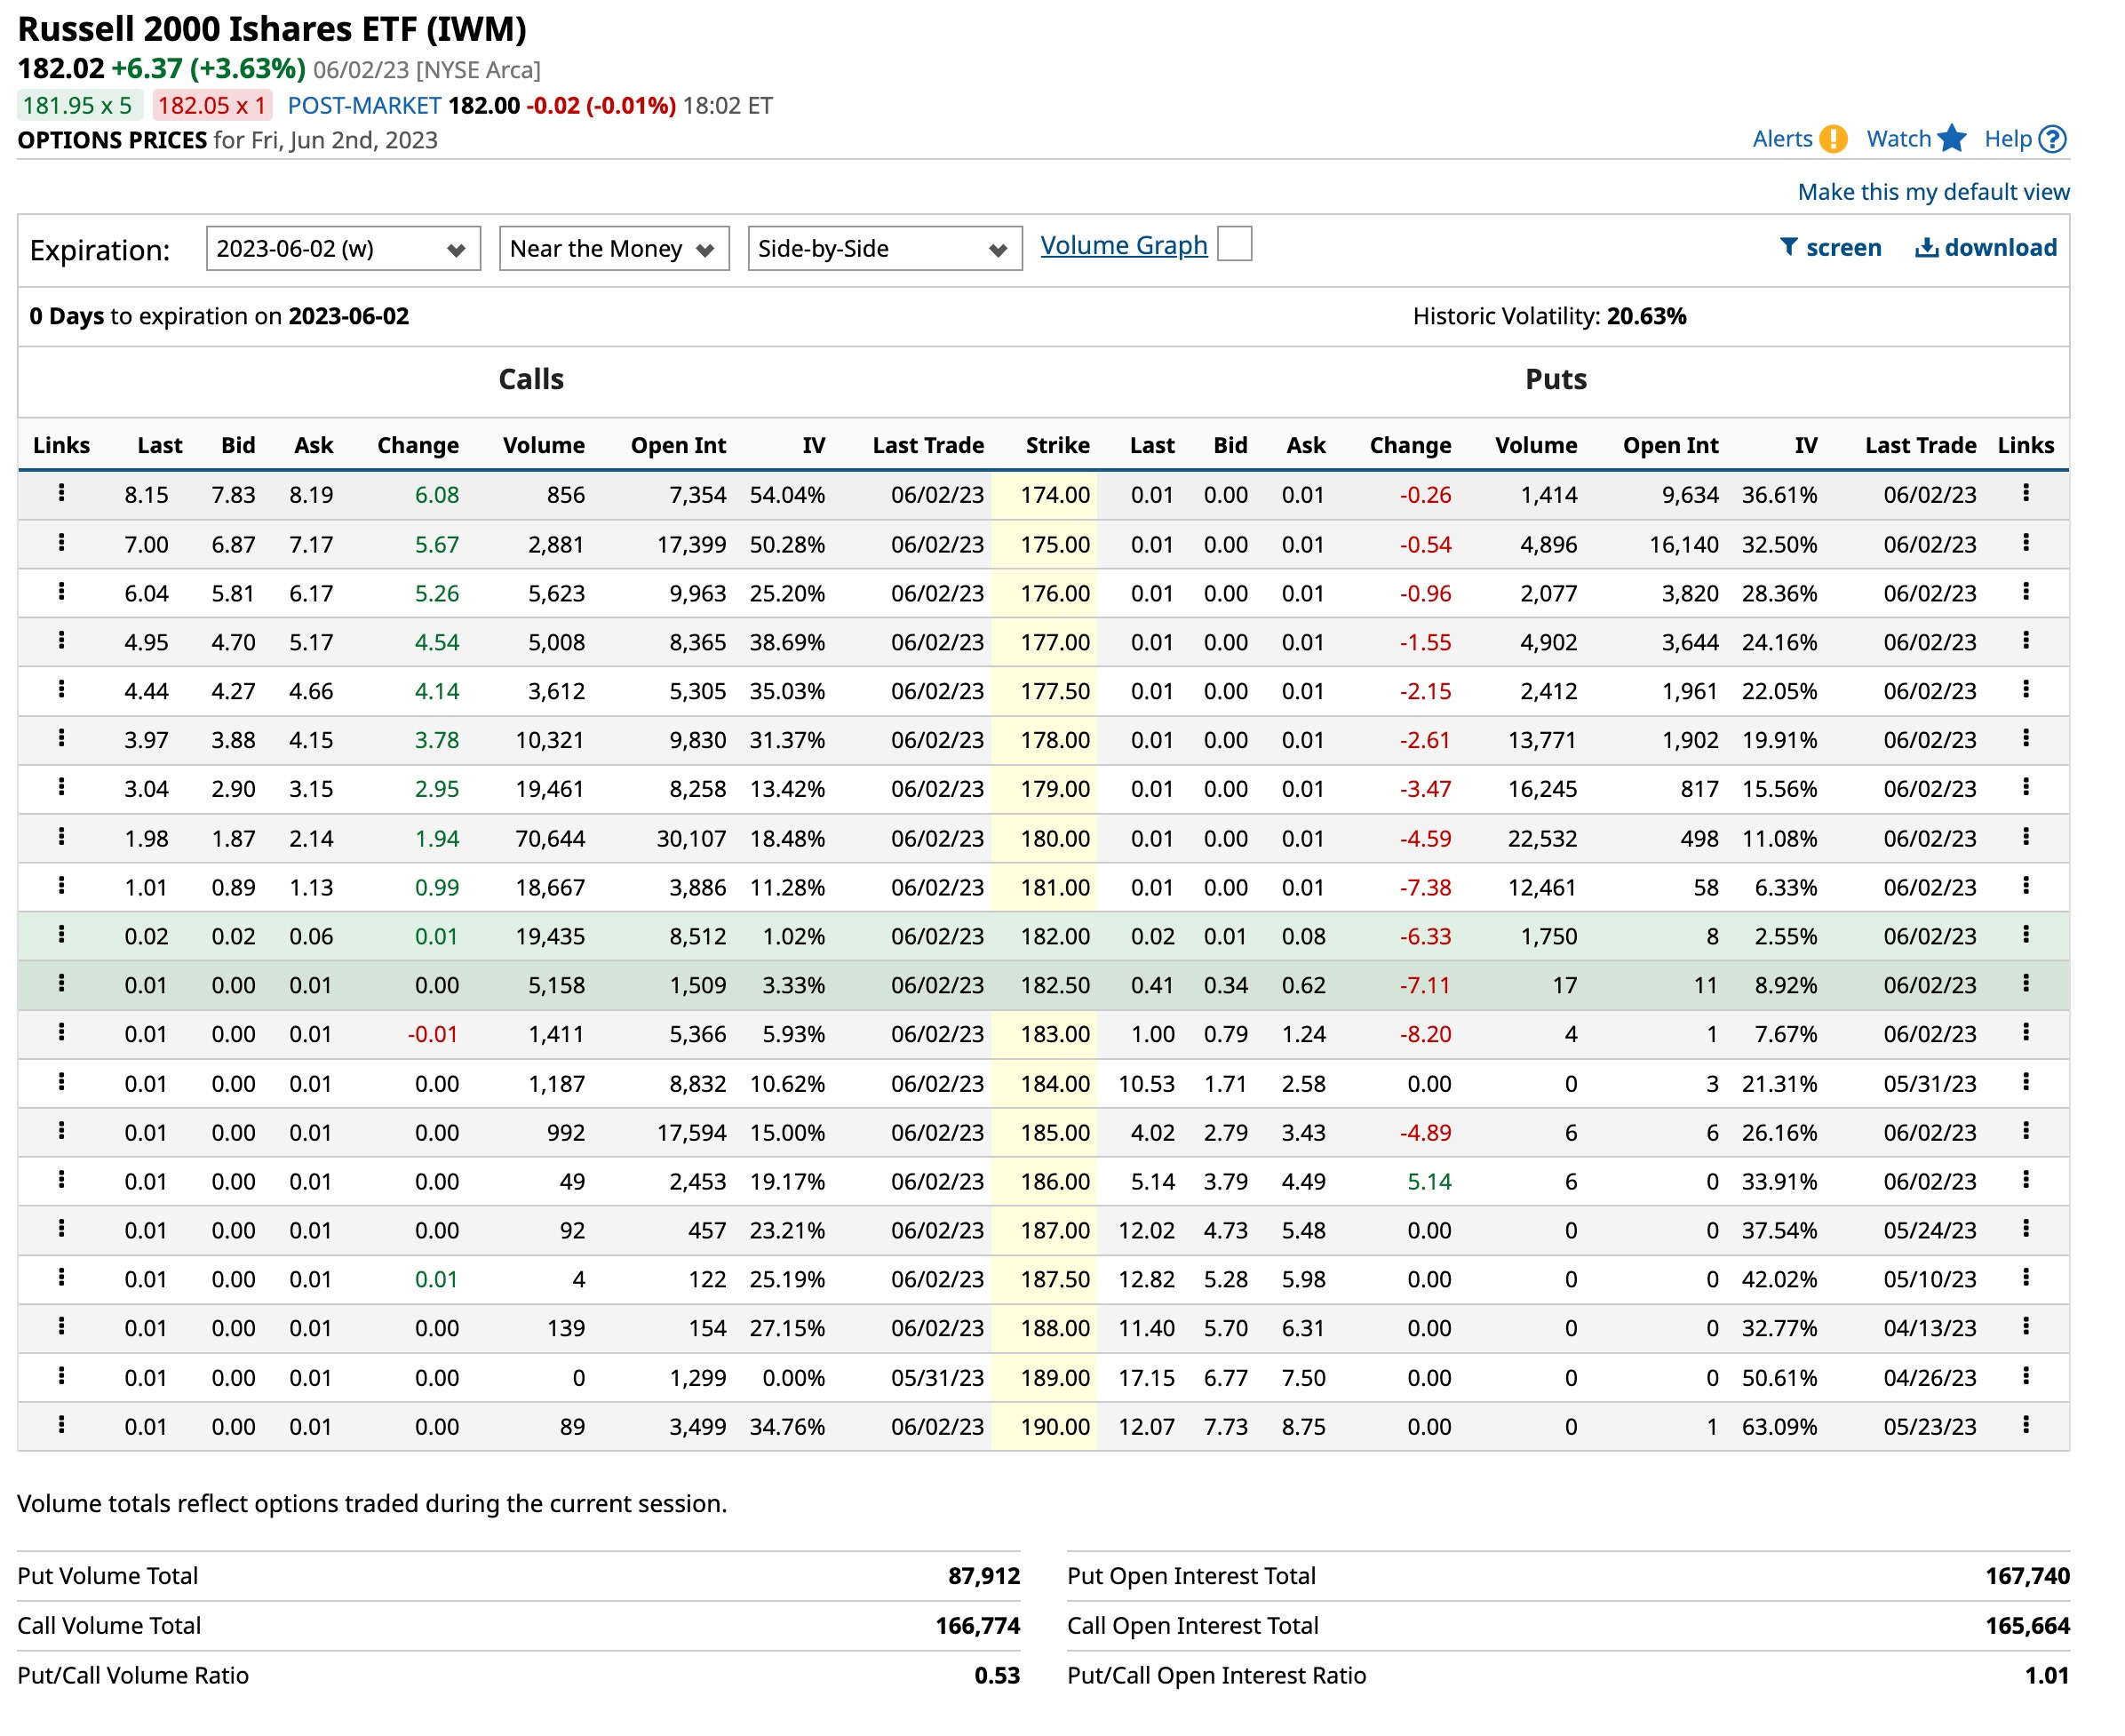Open calls links menu for 174.00 strike row
The height and width of the screenshot is (1736, 2125).
(x=62, y=493)
